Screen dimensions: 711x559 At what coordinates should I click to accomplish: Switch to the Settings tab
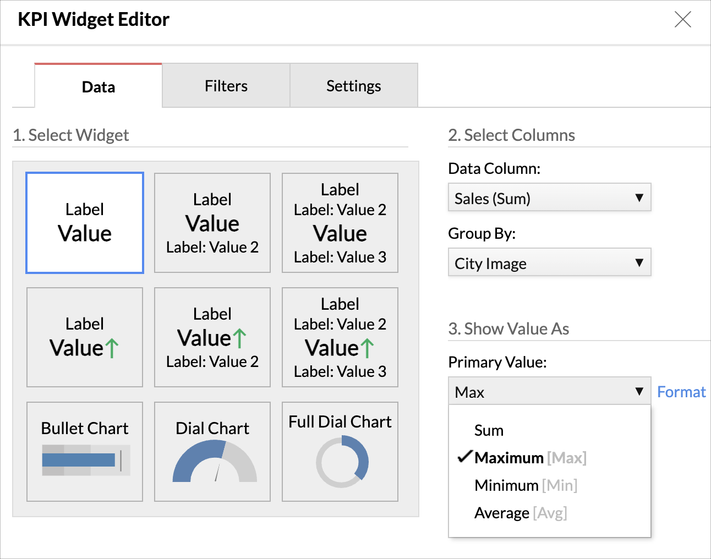pos(354,86)
